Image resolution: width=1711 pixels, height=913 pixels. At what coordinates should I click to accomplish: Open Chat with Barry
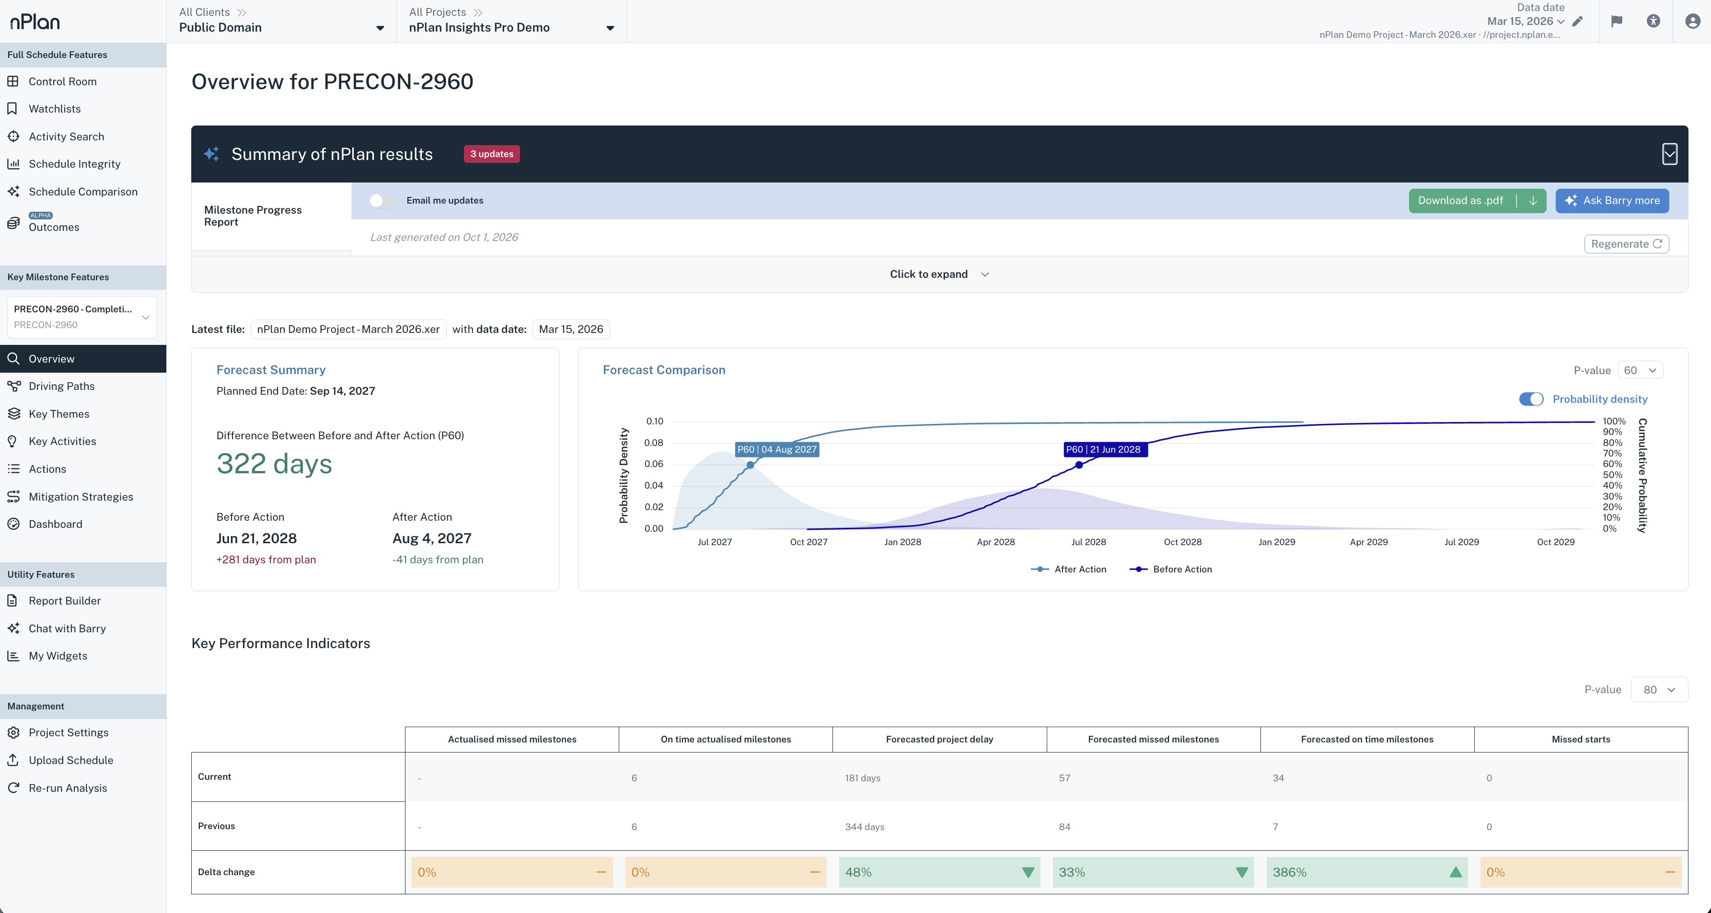pyautogui.click(x=67, y=628)
